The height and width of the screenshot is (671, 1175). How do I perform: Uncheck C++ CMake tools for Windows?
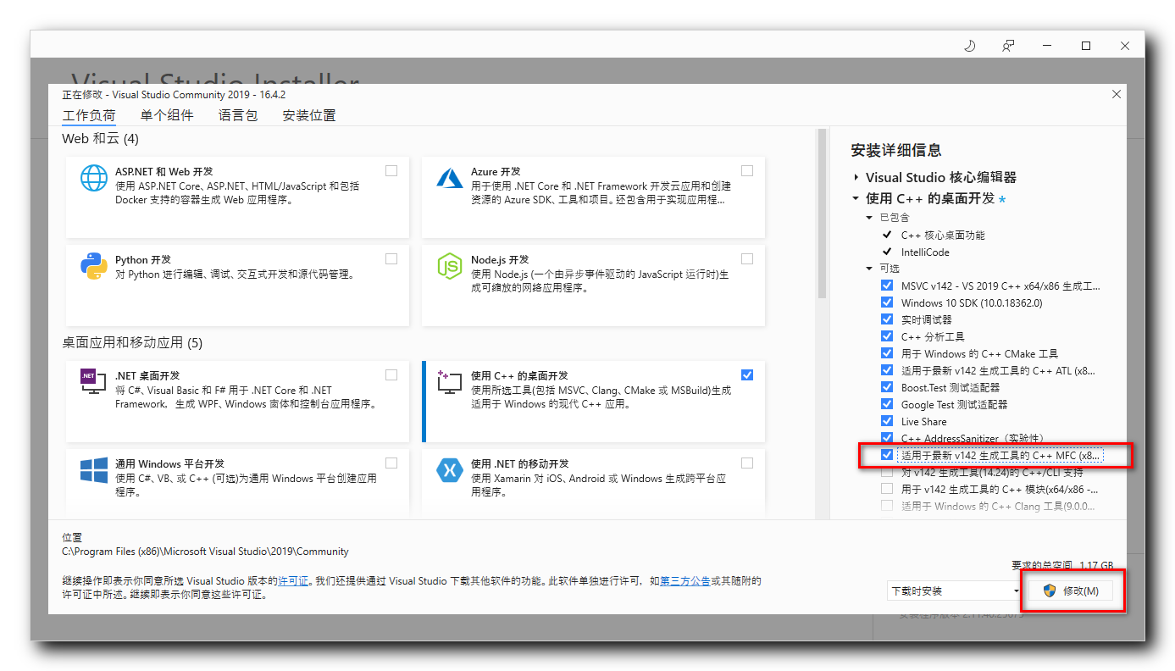click(887, 353)
